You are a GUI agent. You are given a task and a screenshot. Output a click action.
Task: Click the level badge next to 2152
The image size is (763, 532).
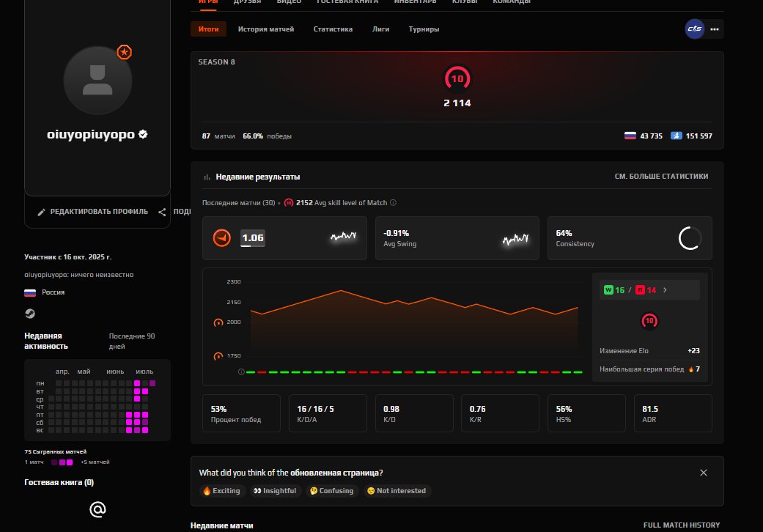(289, 203)
